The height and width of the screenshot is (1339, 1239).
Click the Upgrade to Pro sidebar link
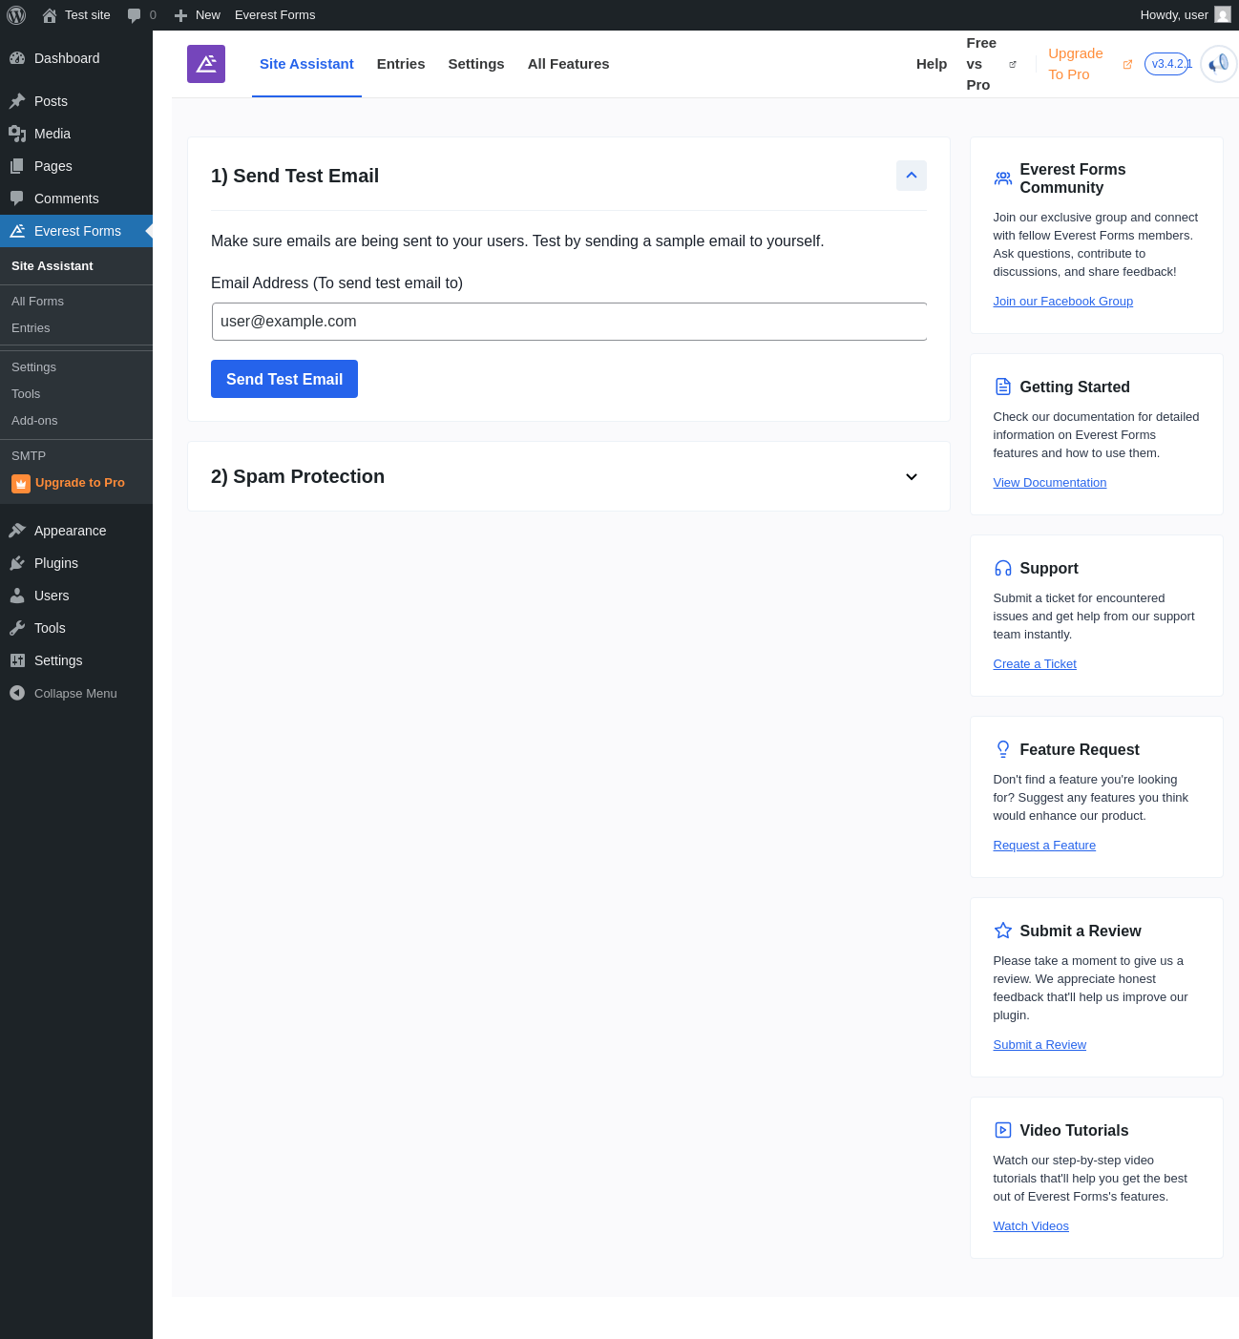coord(80,483)
